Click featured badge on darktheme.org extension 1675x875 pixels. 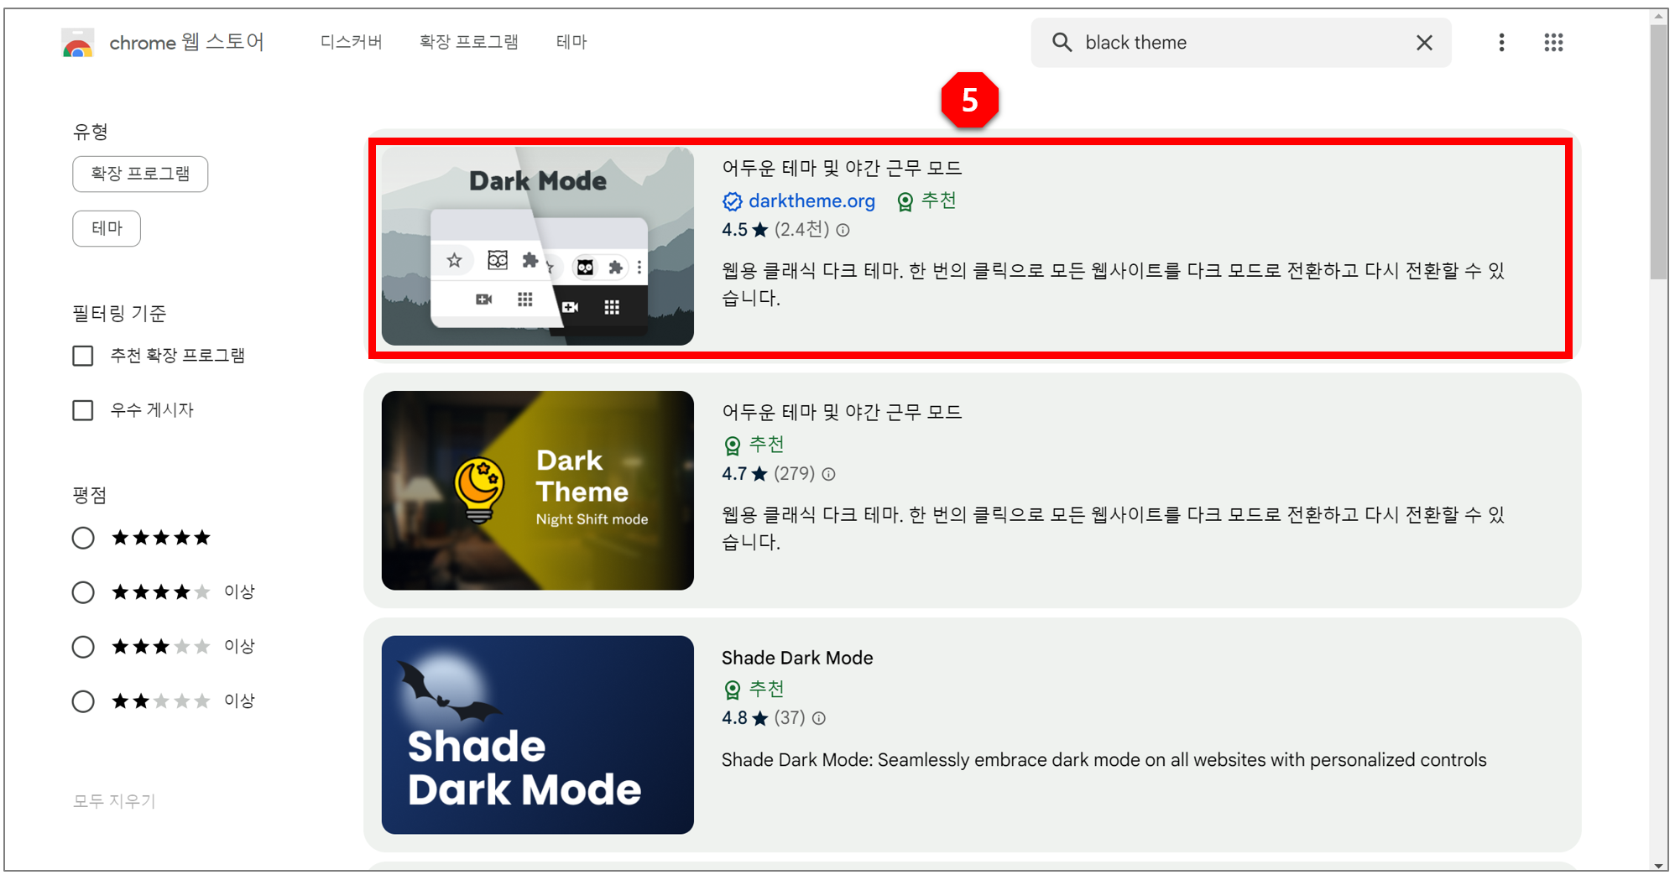pos(926,201)
